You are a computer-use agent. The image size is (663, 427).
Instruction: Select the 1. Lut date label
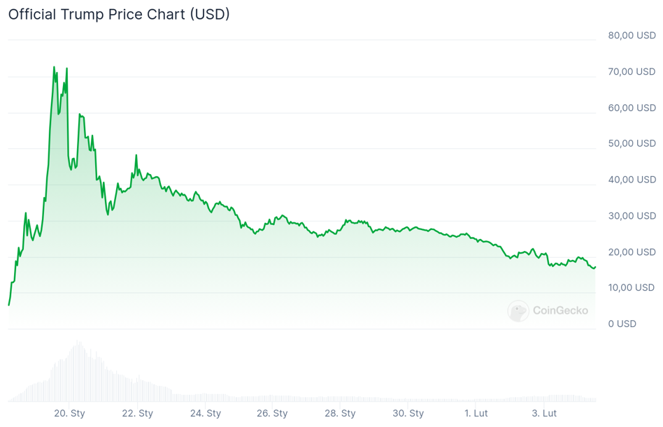[476, 413]
